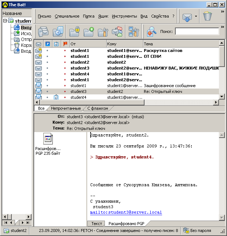Select the Корзина trash folder
Viewport: 227px width, 236px height.
pos(23,45)
